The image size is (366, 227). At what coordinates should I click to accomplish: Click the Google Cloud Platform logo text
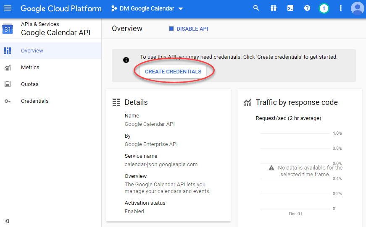click(x=61, y=9)
